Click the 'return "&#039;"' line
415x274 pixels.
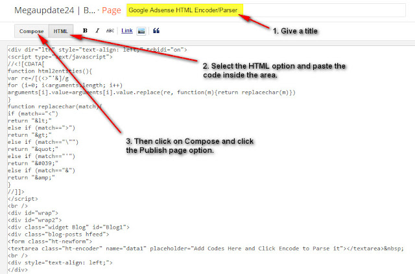coord(33,163)
